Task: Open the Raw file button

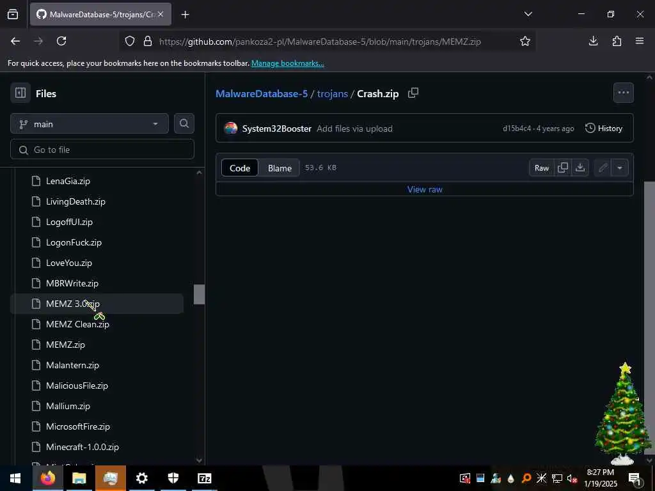Action: click(541, 168)
